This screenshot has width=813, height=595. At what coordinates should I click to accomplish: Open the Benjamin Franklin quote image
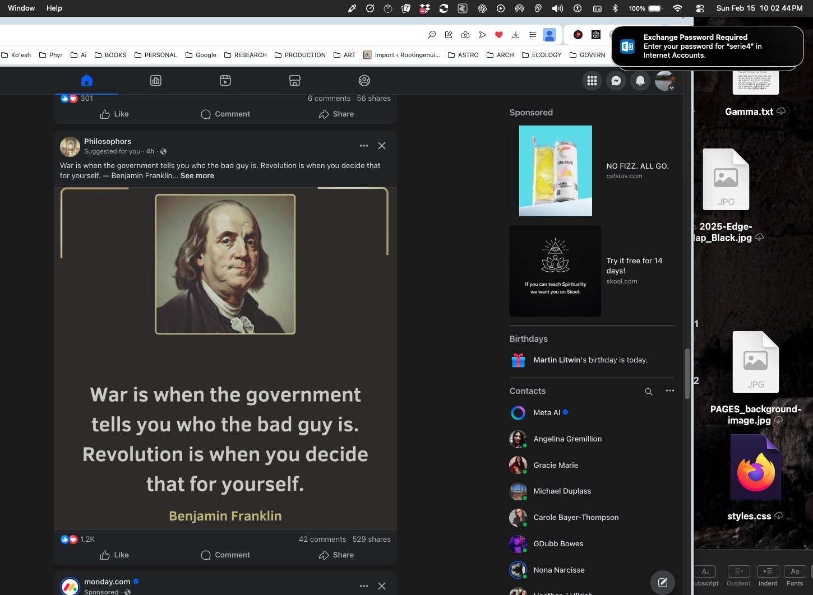point(225,359)
